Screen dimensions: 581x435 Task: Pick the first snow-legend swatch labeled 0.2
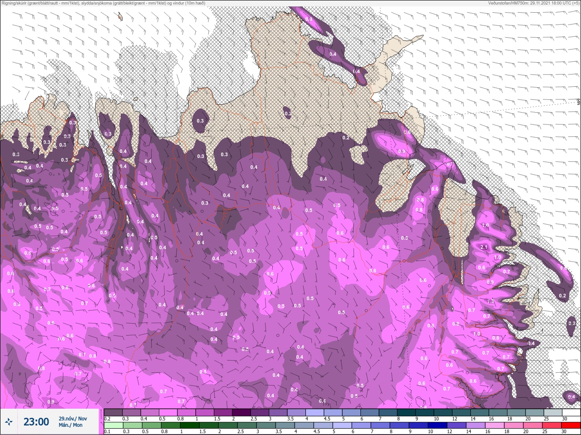pos(113,413)
